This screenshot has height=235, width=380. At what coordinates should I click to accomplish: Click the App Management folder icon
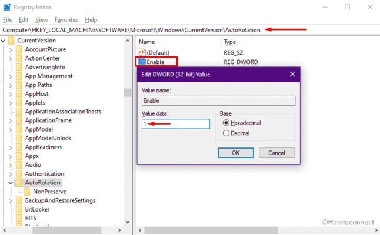[x=19, y=76]
